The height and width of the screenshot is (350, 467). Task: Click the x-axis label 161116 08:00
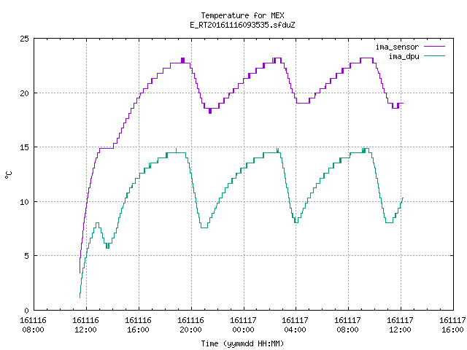(x=33, y=325)
